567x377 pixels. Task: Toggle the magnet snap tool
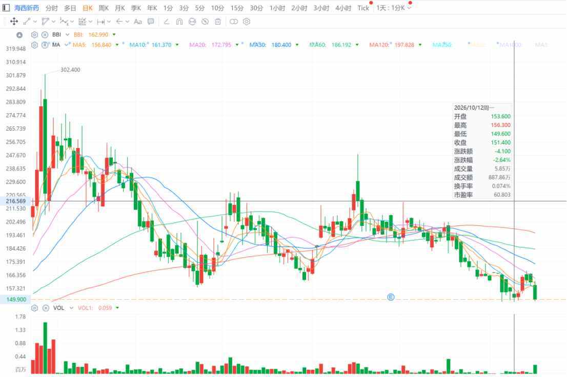pos(179,22)
